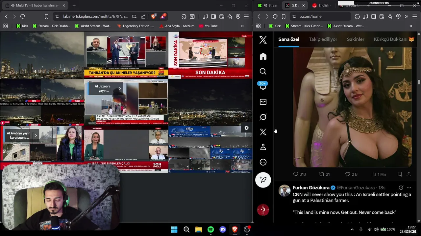The height and width of the screenshot is (236, 421).
Task: Open account avatar with Turkish flag
Action: click(x=263, y=210)
